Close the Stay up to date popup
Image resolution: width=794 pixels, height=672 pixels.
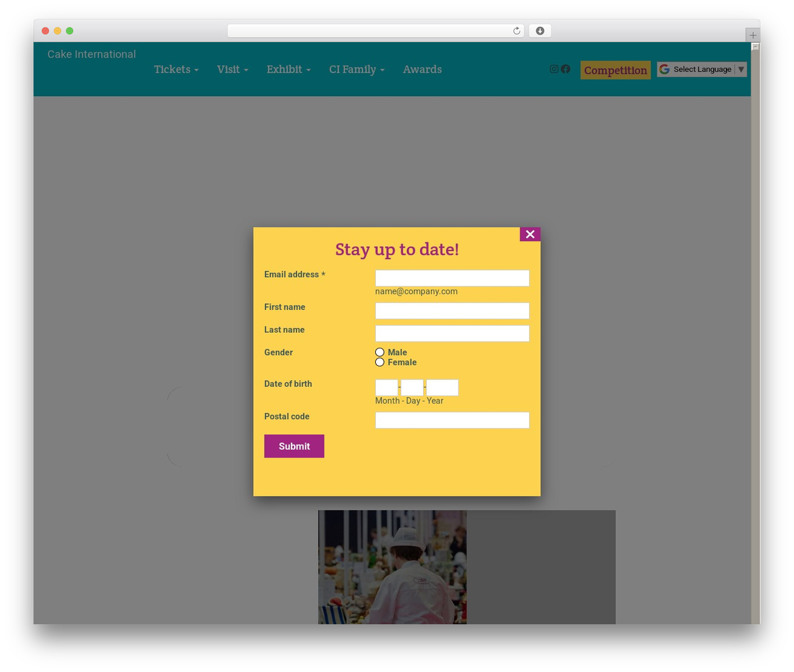coord(530,234)
